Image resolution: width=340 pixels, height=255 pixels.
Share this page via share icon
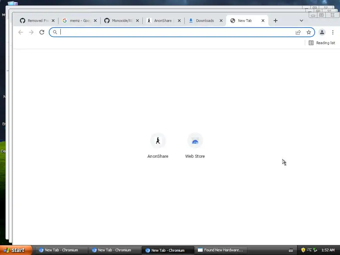(x=298, y=32)
